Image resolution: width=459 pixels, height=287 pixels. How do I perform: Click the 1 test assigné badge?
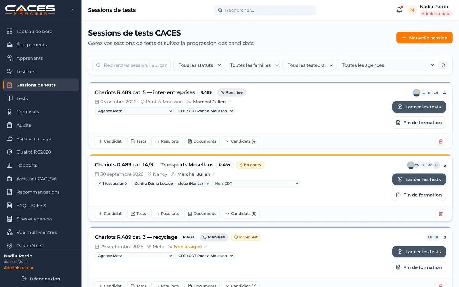[112, 183]
